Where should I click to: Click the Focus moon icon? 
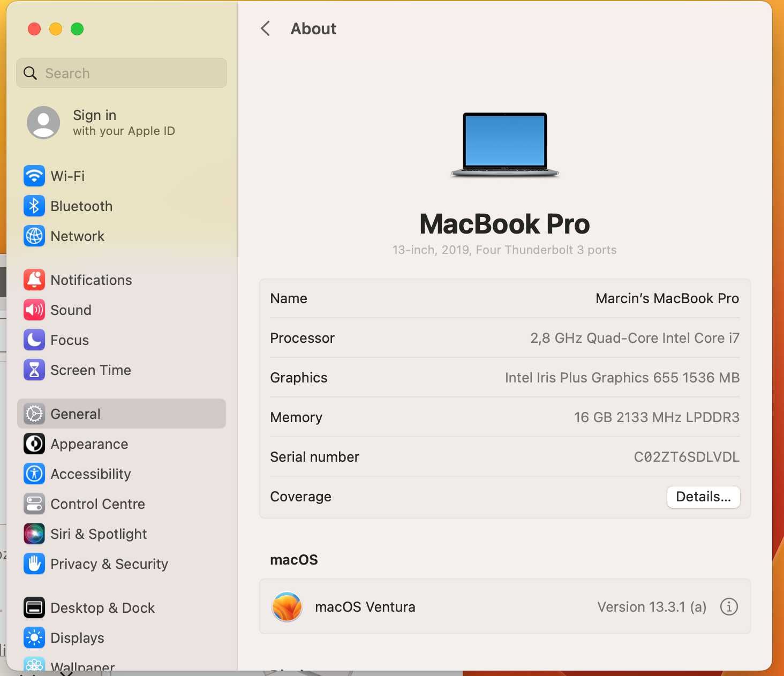pyautogui.click(x=34, y=340)
